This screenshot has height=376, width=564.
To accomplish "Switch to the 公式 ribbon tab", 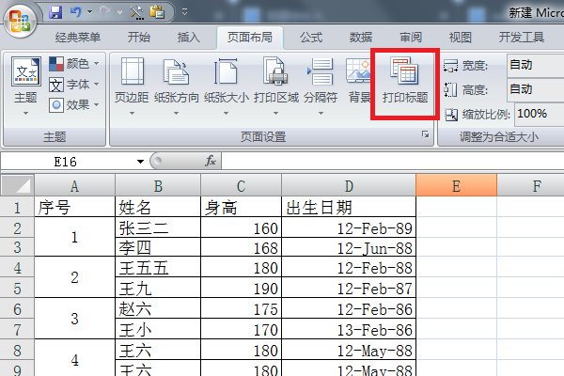I will (x=311, y=38).
